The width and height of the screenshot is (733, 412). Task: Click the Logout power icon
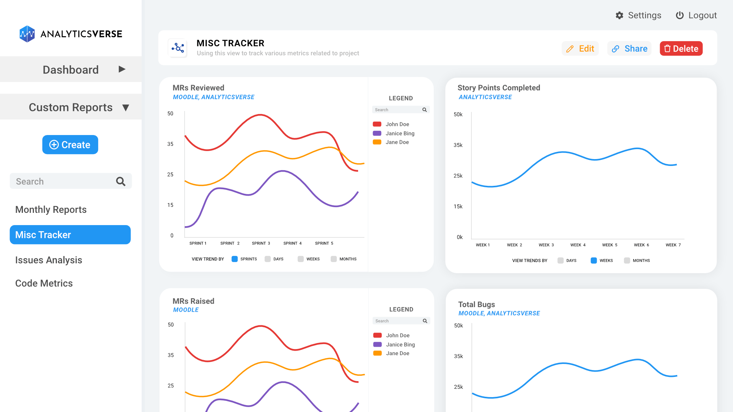point(680,15)
